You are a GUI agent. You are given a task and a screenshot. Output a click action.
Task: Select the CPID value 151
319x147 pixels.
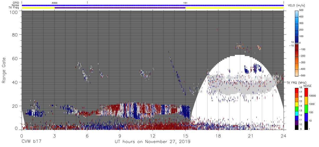[185, 3]
